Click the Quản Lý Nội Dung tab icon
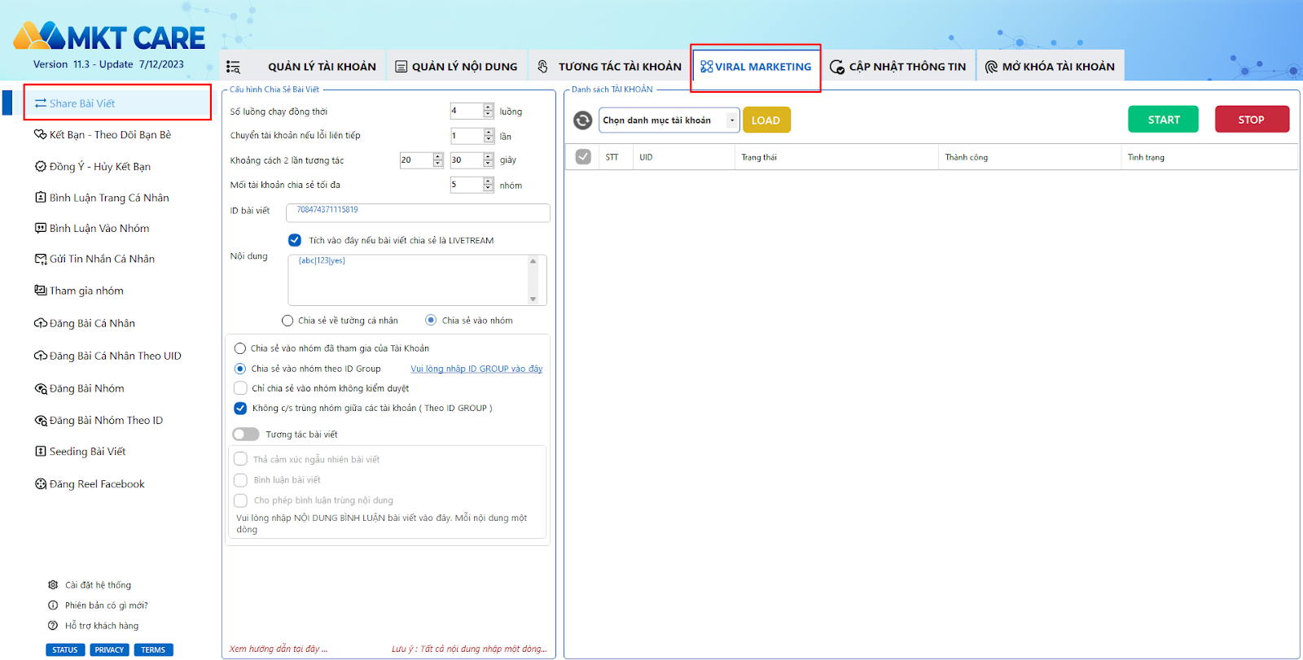 401,67
